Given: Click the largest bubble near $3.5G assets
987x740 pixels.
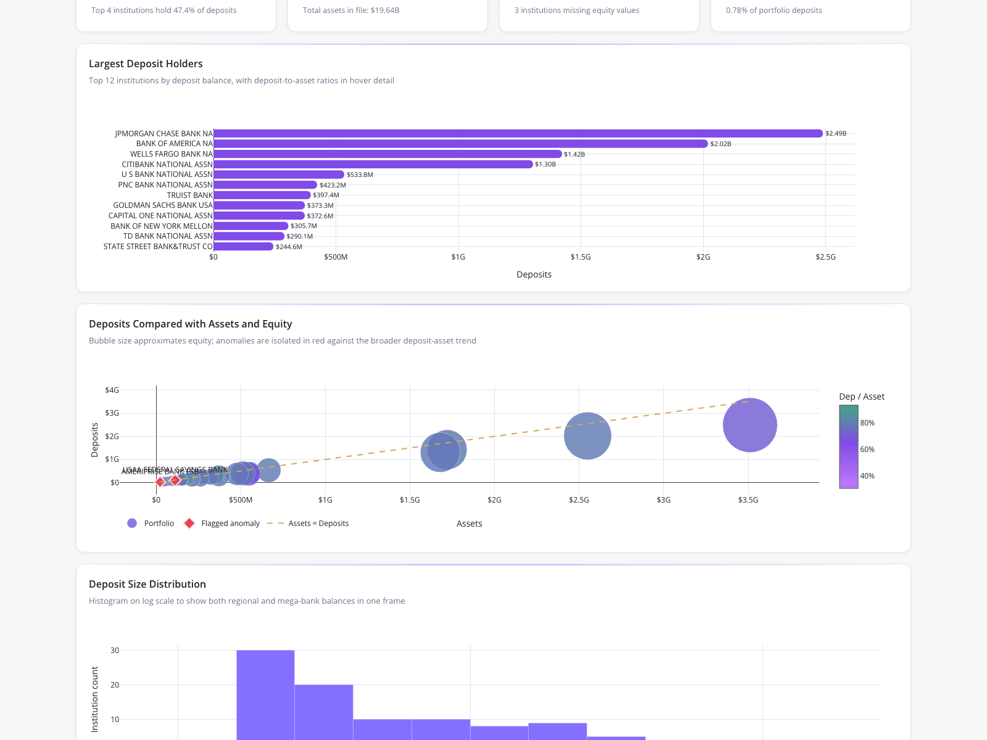Looking at the screenshot, I should pyautogui.click(x=750, y=425).
